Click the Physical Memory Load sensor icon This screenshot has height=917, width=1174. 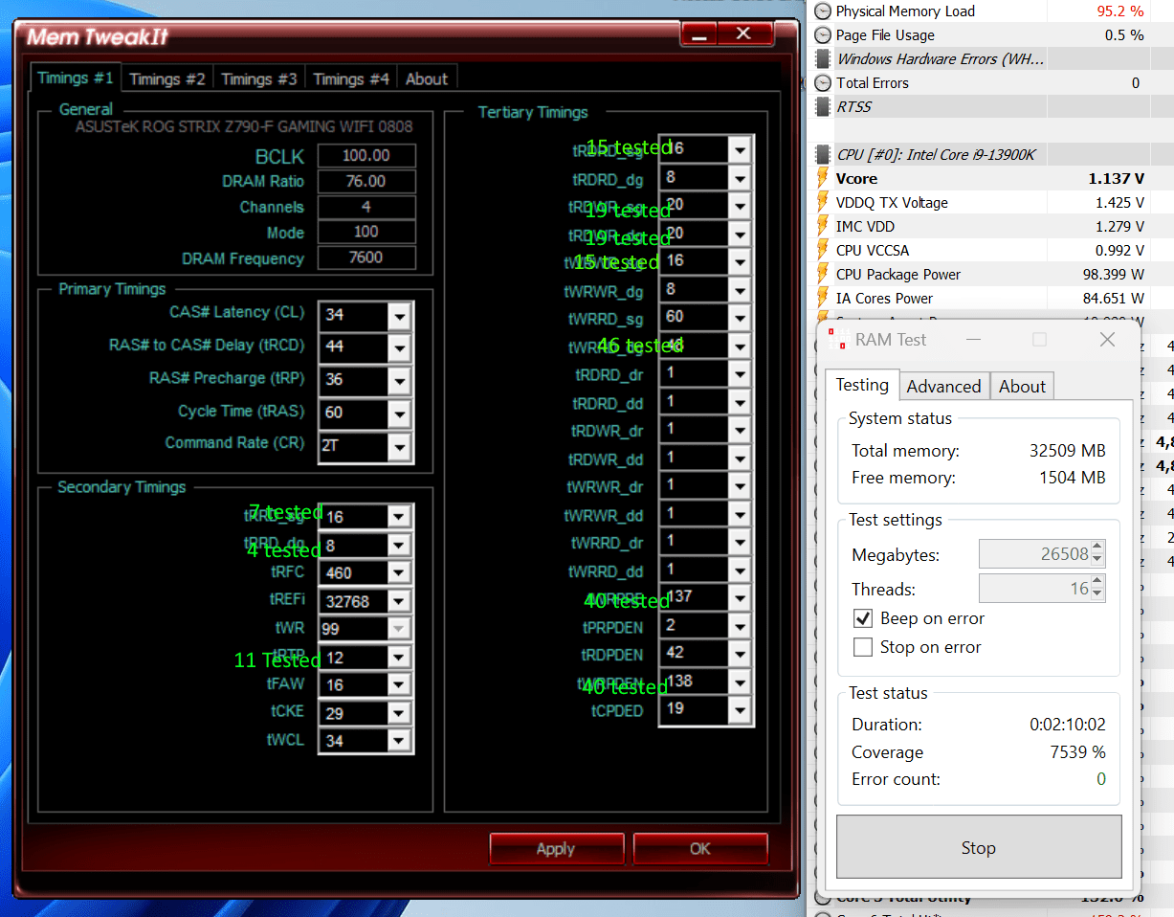[x=823, y=11]
